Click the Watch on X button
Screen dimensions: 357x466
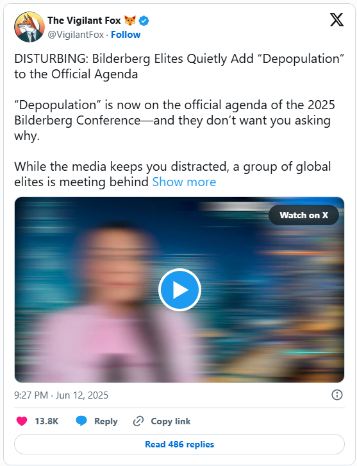tap(304, 215)
